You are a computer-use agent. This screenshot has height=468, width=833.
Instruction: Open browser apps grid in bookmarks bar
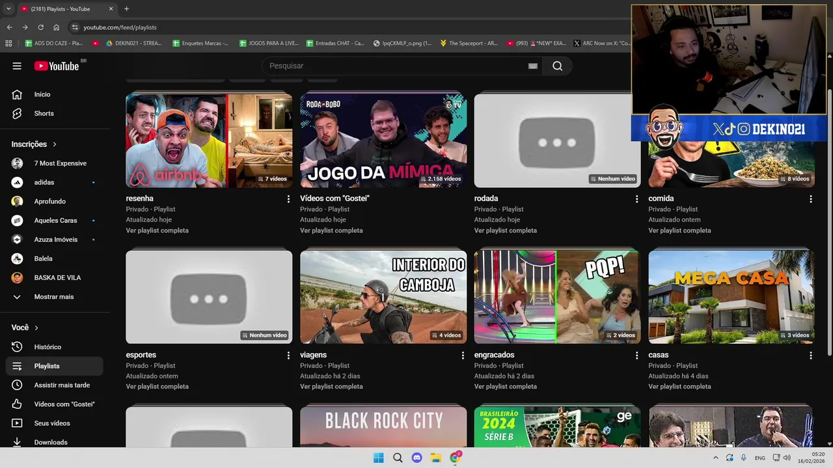[x=8, y=44]
